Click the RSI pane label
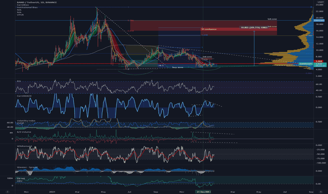 pyautogui.click(x=19, y=81)
